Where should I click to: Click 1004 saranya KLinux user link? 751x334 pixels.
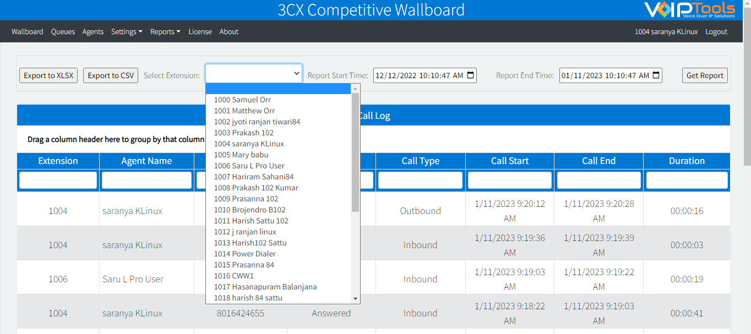[666, 31]
